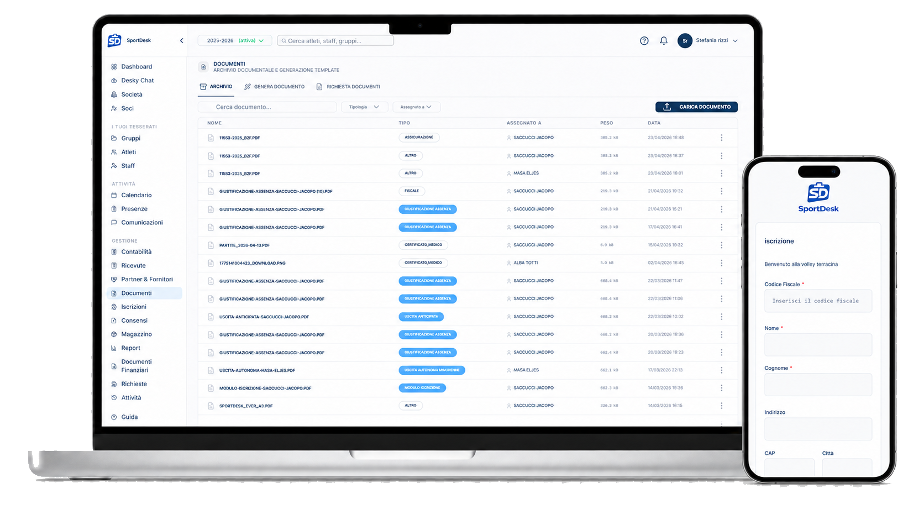
Task: Click the Calendario sidebar icon
Action: pyautogui.click(x=114, y=195)
